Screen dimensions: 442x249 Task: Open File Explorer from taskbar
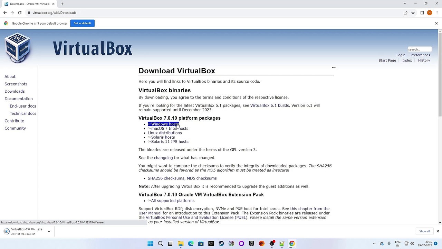click(x=181, y=244)
